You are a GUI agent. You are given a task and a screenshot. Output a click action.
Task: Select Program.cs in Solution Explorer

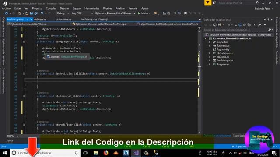[x=223, y=64]
